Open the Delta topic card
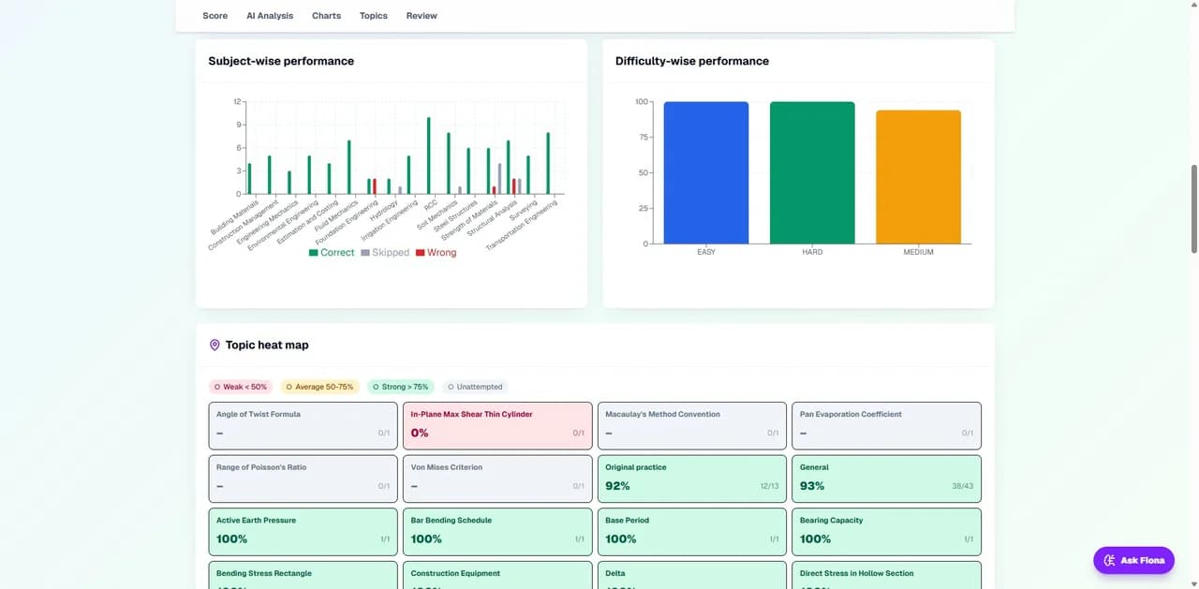The image size is (1199, 589). (692, 575)
